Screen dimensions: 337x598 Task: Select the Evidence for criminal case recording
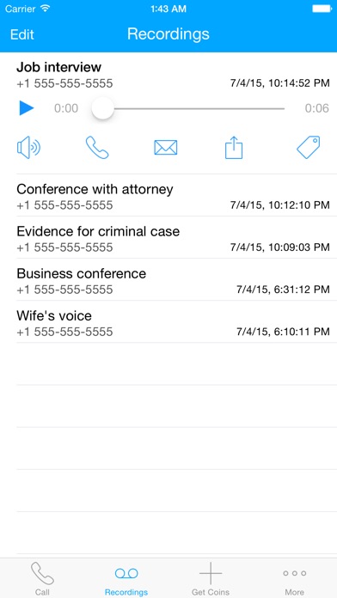[x=173, y=238]
